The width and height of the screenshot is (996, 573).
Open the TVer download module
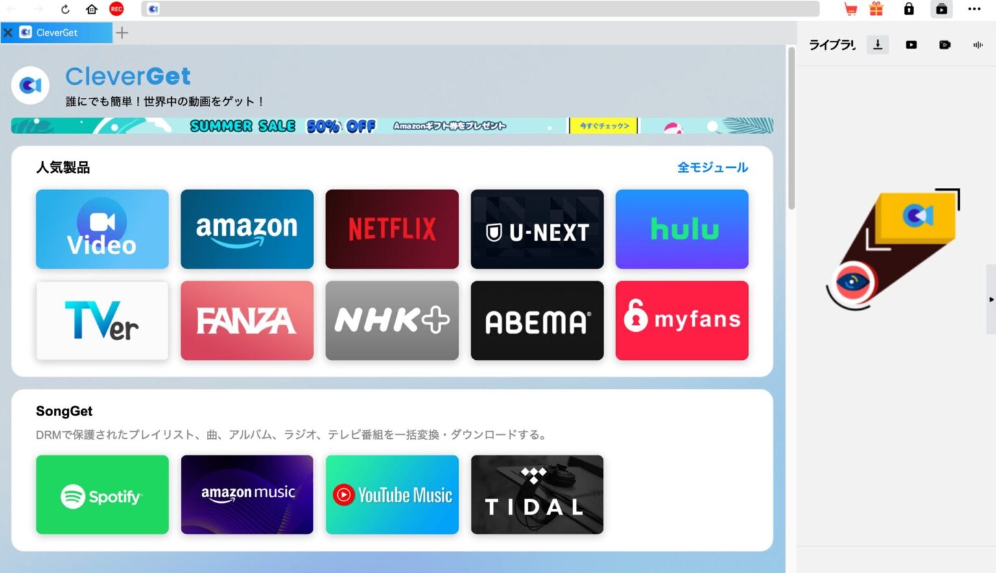pos(102,320)
